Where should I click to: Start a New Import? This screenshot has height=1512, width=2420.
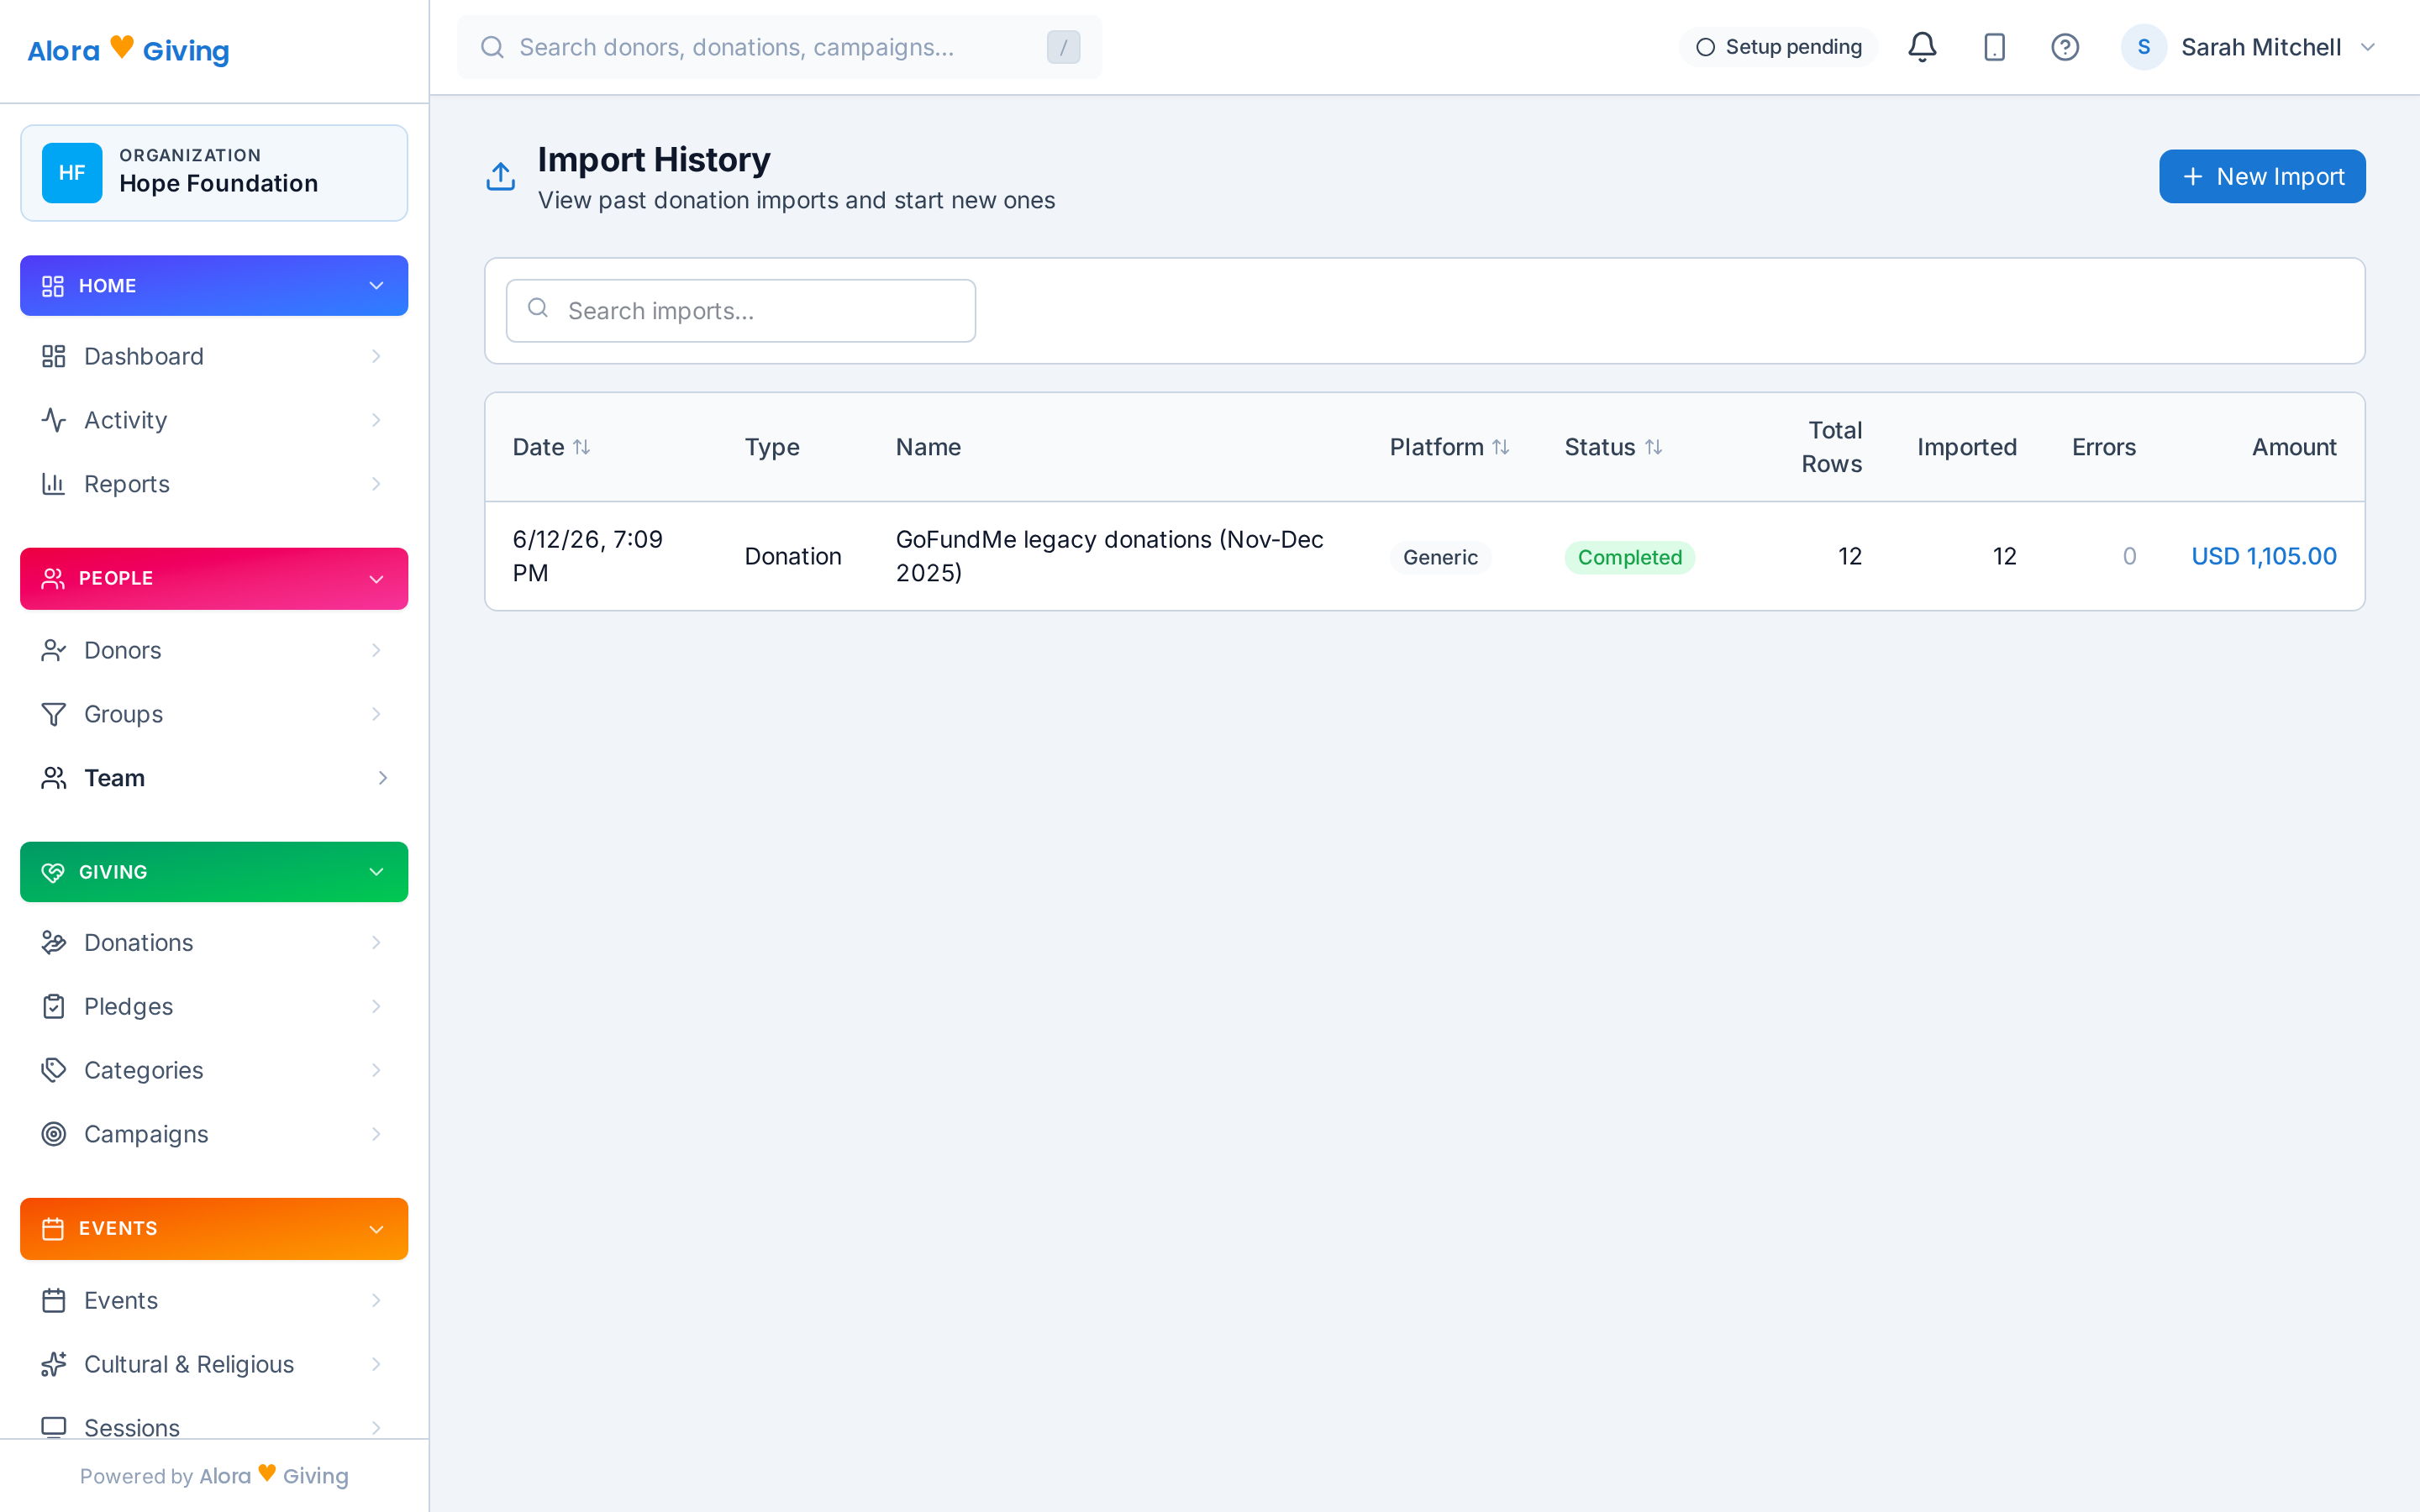(x=2262, y=176)
